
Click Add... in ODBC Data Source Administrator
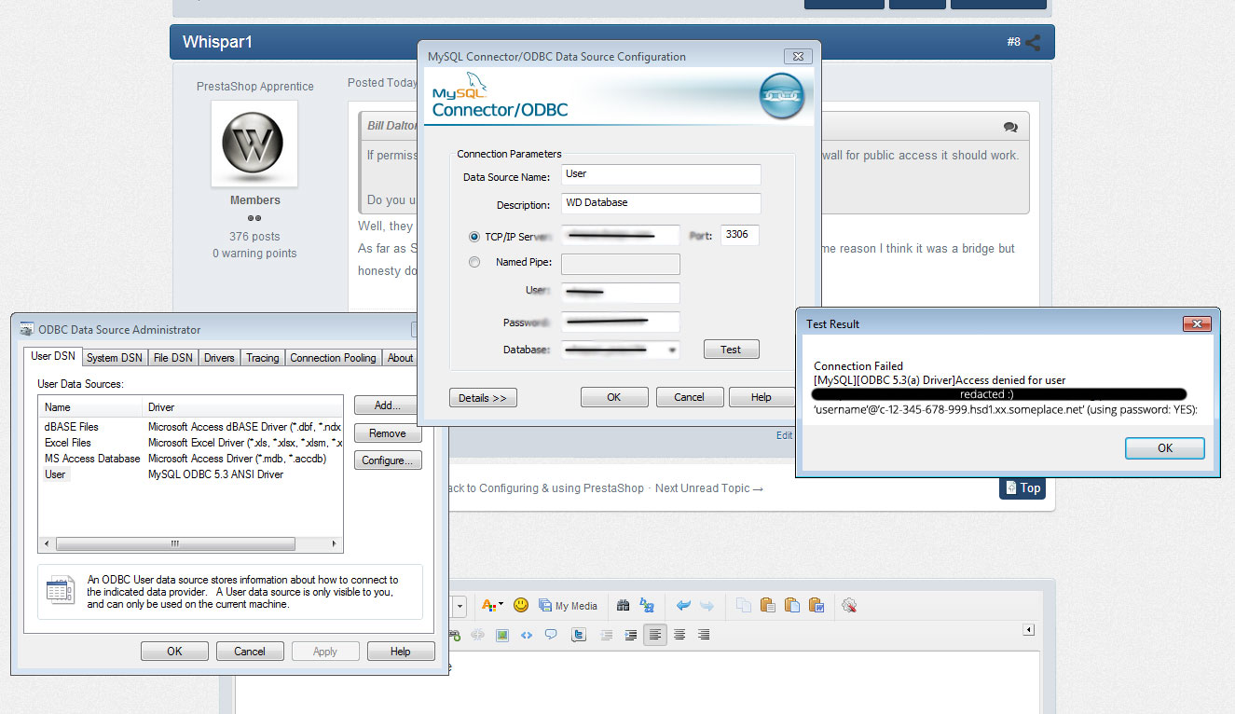[x=388, y=405]
